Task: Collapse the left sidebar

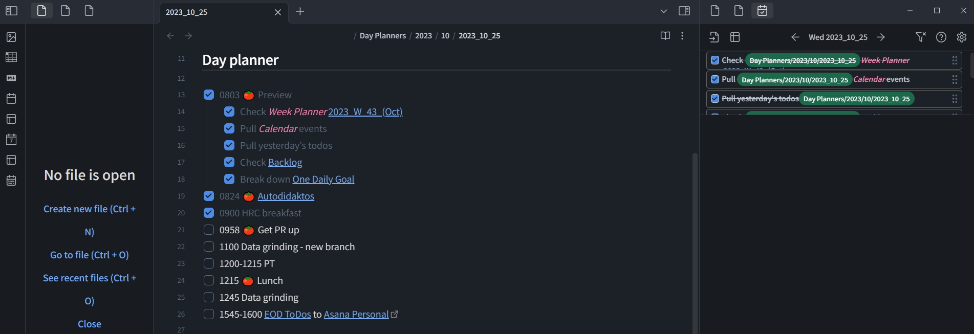Action: click(x=11, y=10)
